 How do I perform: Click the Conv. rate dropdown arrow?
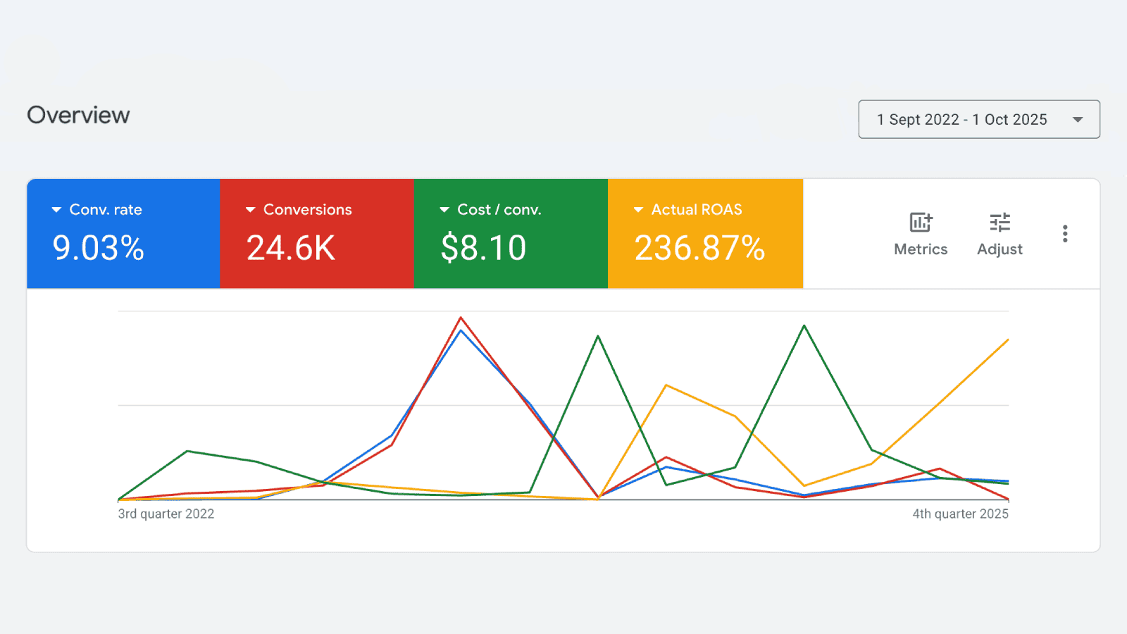pyautogui.click(x=56, y=210)
